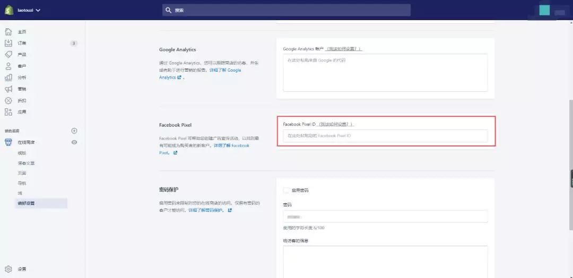Click the Online Store (在线商店) storefront icon
The height and width of the screenshot is (278, 573).
tap(8, 142)
